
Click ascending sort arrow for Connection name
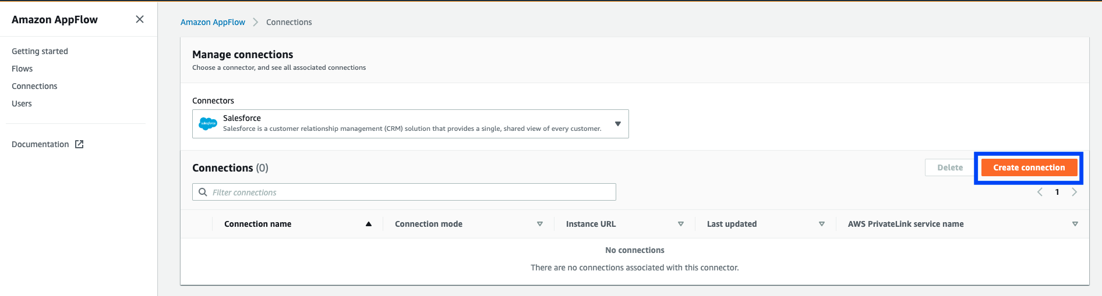[x=369, y=224]
